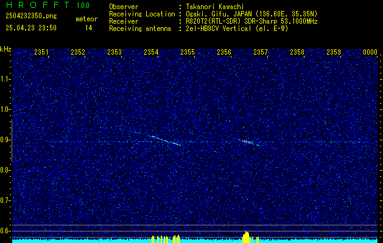Click the 2358 time marker
Image resolution: width=383 pixels, height=243 pixels.
coord(297,52)
